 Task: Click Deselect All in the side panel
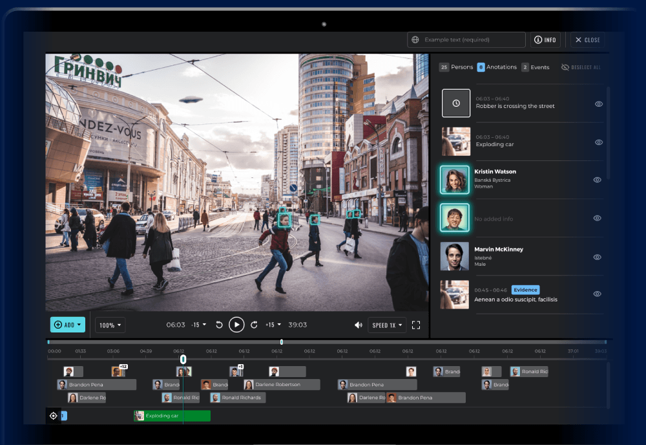pyautogui.click(x=581, y=67)
